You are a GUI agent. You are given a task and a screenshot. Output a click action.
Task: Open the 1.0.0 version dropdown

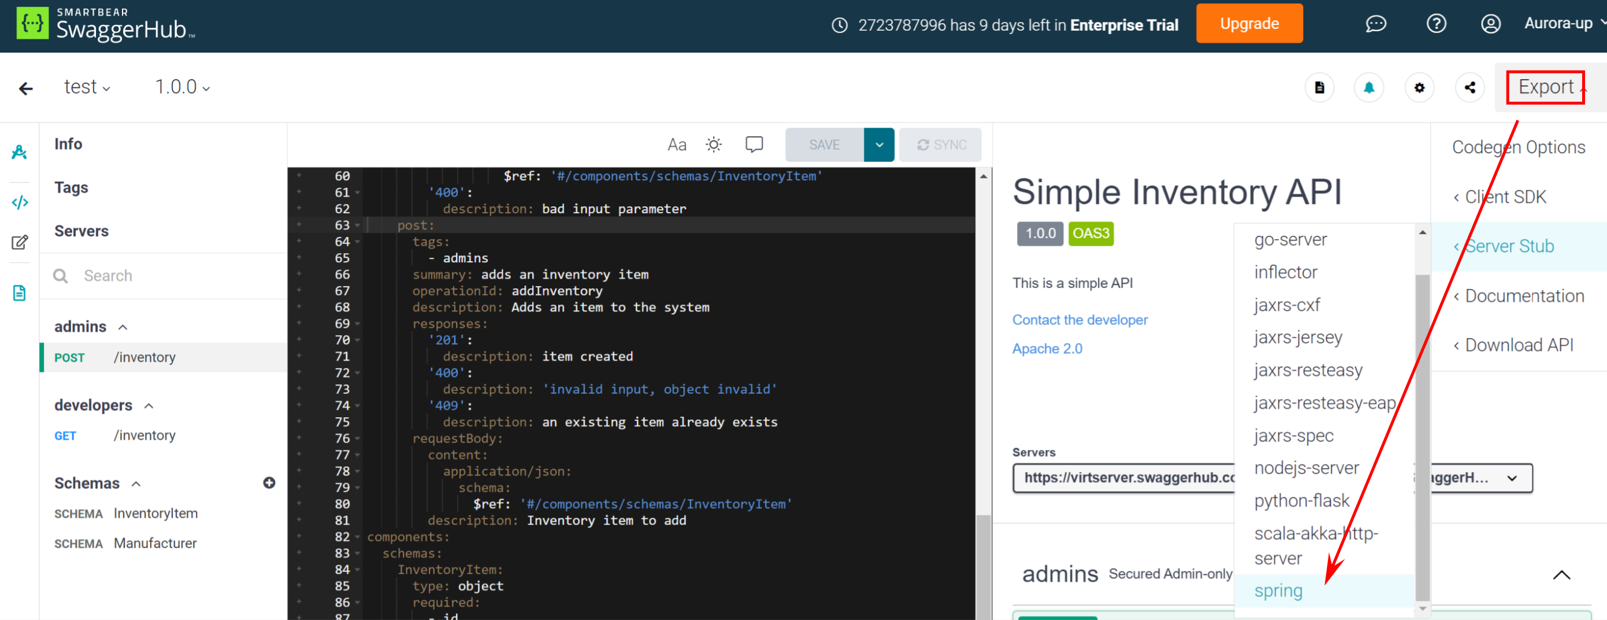click(182, 87)
